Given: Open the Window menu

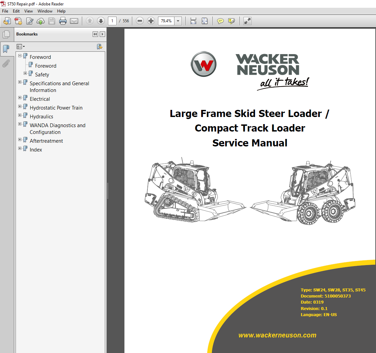Looking at the screenshot, I should 45,11.
